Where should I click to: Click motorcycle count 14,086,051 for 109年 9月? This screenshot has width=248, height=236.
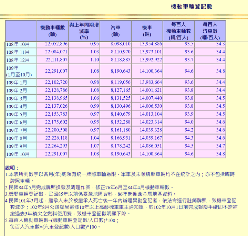click(151, 146)
